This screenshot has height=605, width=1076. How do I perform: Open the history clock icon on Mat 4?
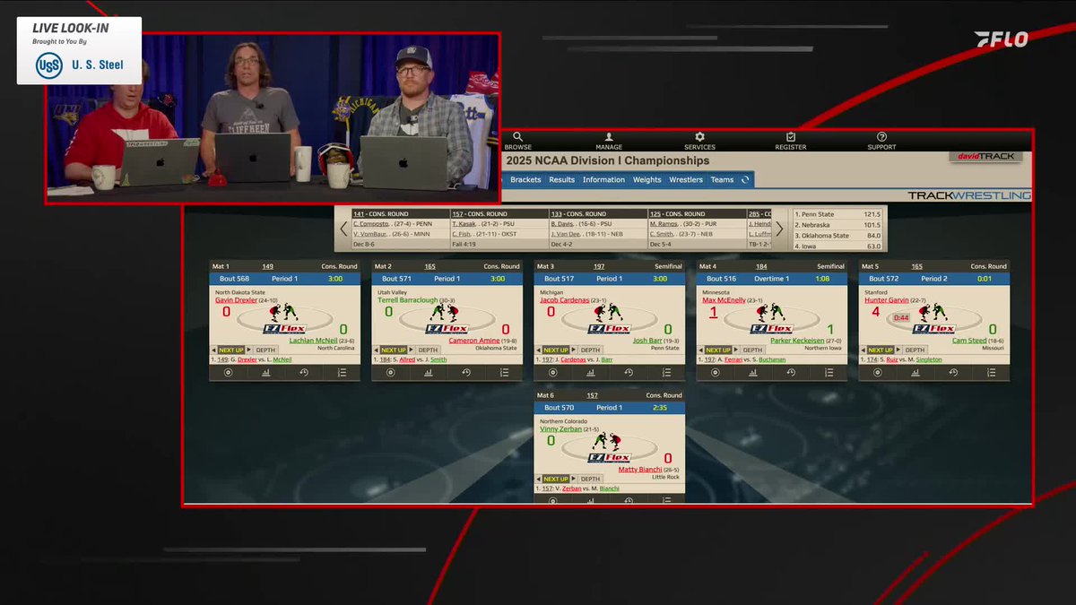tap(791, 373)
